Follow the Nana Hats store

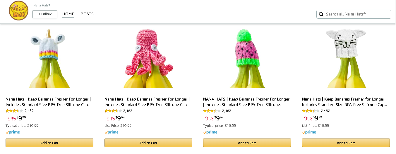pyautogui.click(x=45, y=14)
